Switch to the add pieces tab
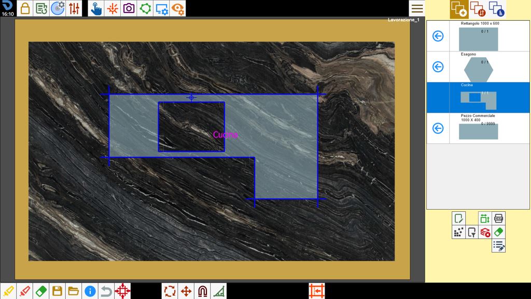The image size is (531, 299). (x=459, y=9)
